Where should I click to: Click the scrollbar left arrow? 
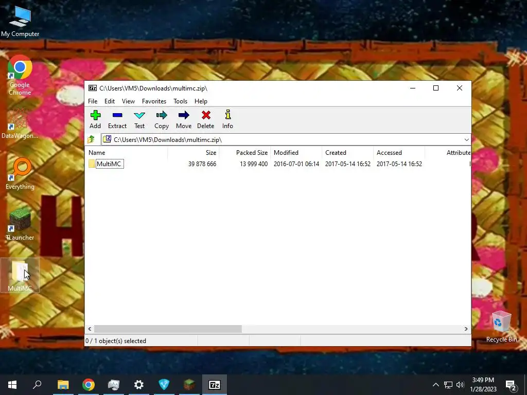point(90,329)
